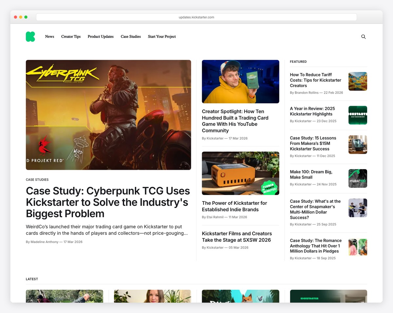Open the search magnifier icon
Viewport: 393px width, 313px height.
click(x=364, y=37)
